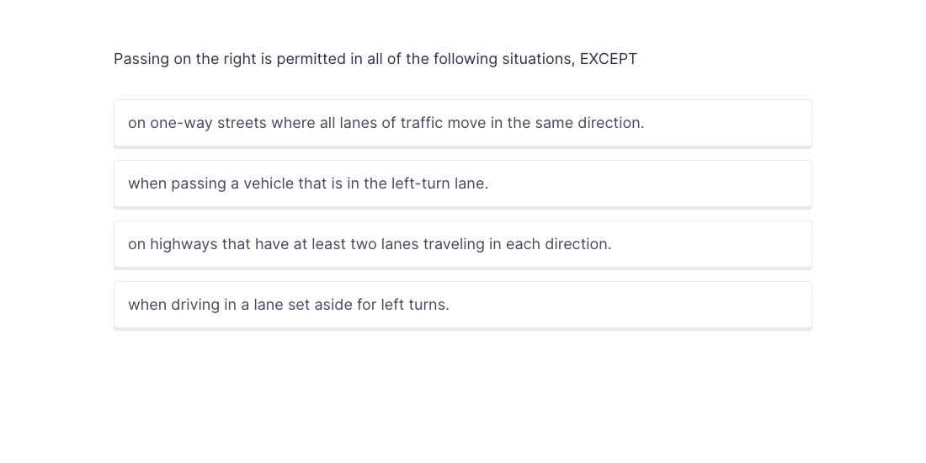926x463 pixels.
Task: Answer with the option ending 'each direction.'
Action: (x=370, y=244)
